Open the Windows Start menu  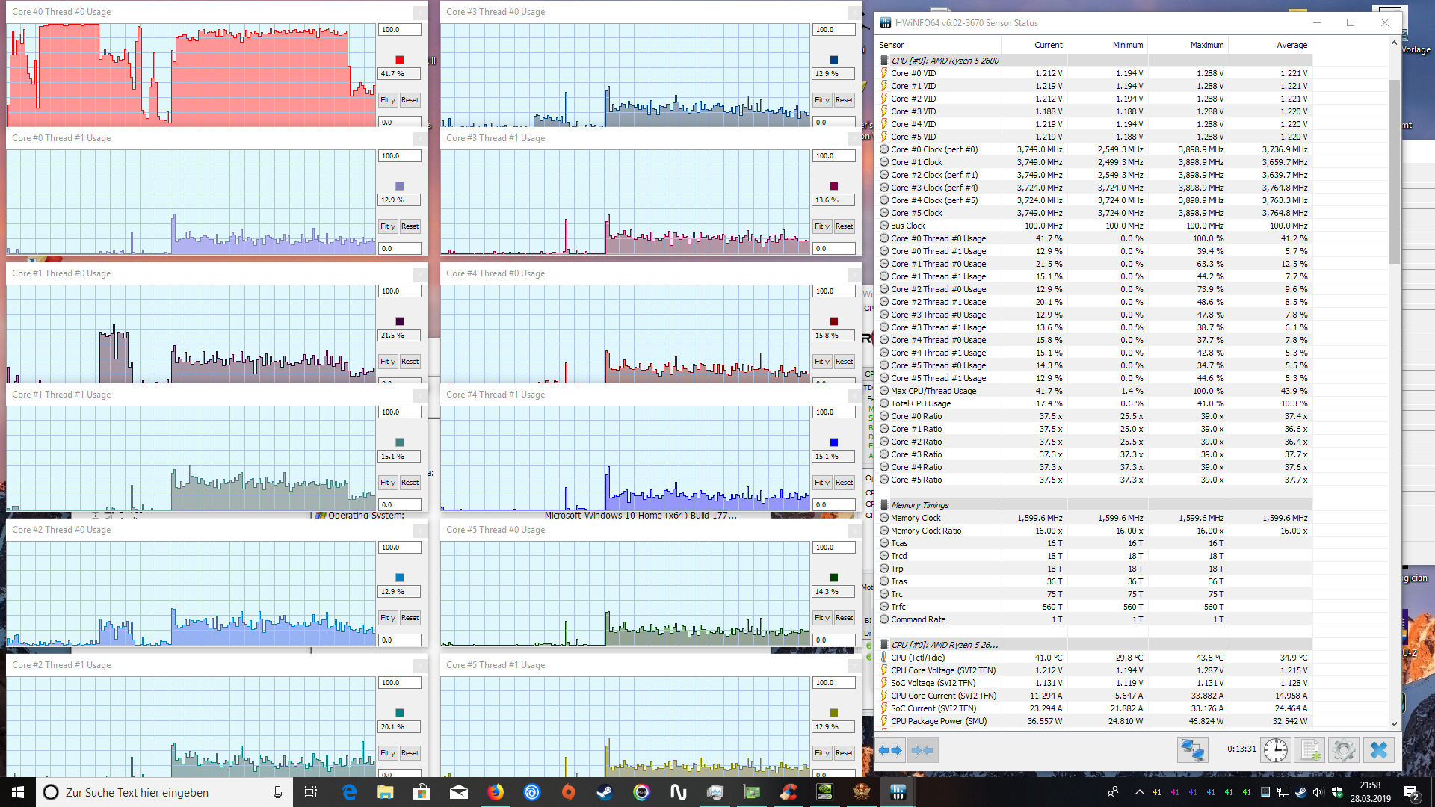pos(18,792)
